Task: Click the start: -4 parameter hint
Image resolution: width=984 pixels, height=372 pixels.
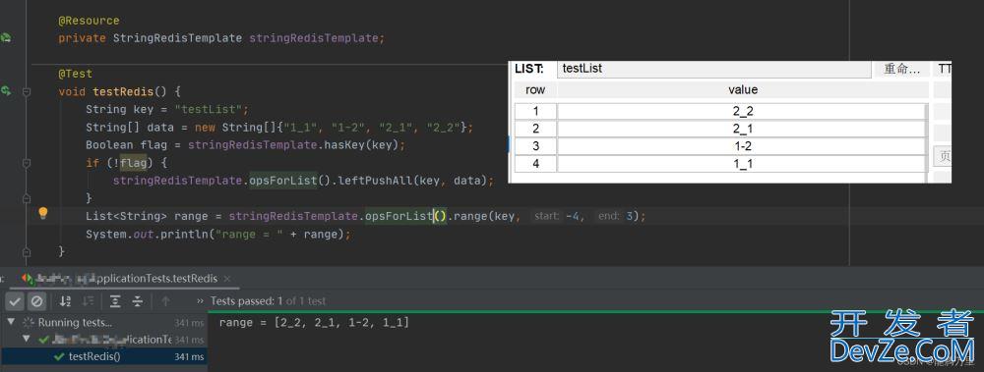Action: pos(556,217)
